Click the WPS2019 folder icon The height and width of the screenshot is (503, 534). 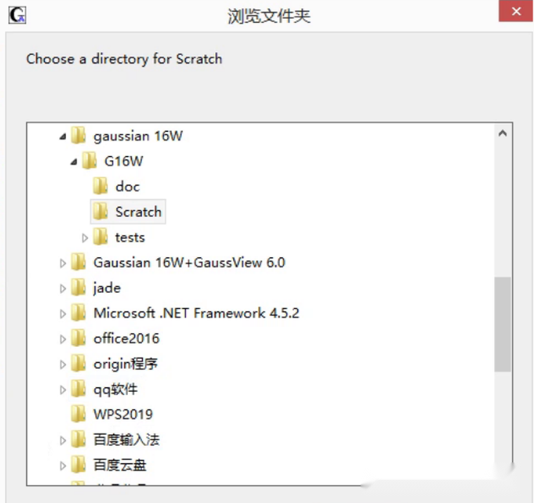[78, 414]
